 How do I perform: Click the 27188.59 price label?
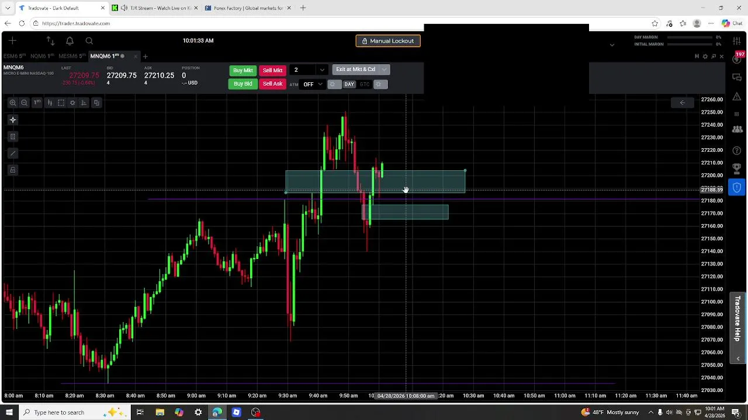[x=712, y=190]
